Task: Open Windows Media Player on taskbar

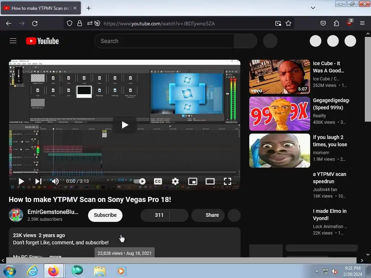Action: coord(122,271)
